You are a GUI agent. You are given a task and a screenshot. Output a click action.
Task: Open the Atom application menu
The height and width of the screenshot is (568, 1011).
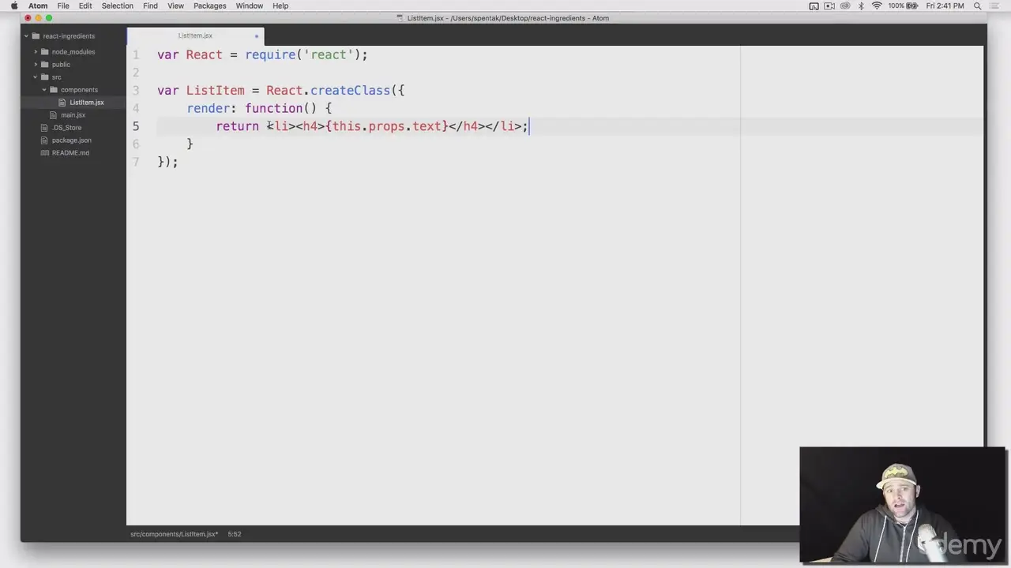pos(38,6)
